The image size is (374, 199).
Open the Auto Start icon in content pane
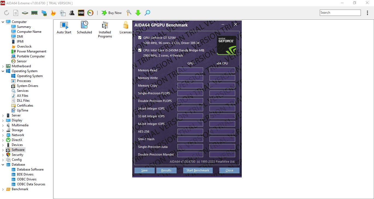(x=64, y=28)
